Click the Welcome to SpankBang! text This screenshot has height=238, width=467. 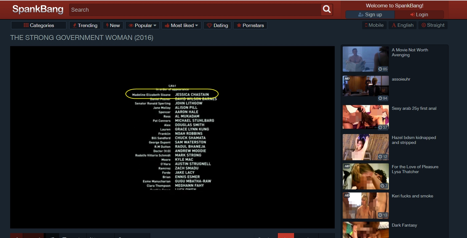coord(395,6)
